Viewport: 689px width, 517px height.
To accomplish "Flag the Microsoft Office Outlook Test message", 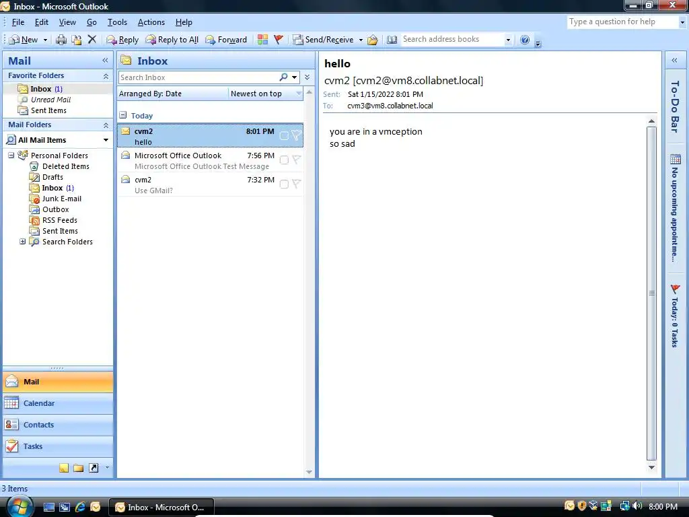I will (297, 160).
